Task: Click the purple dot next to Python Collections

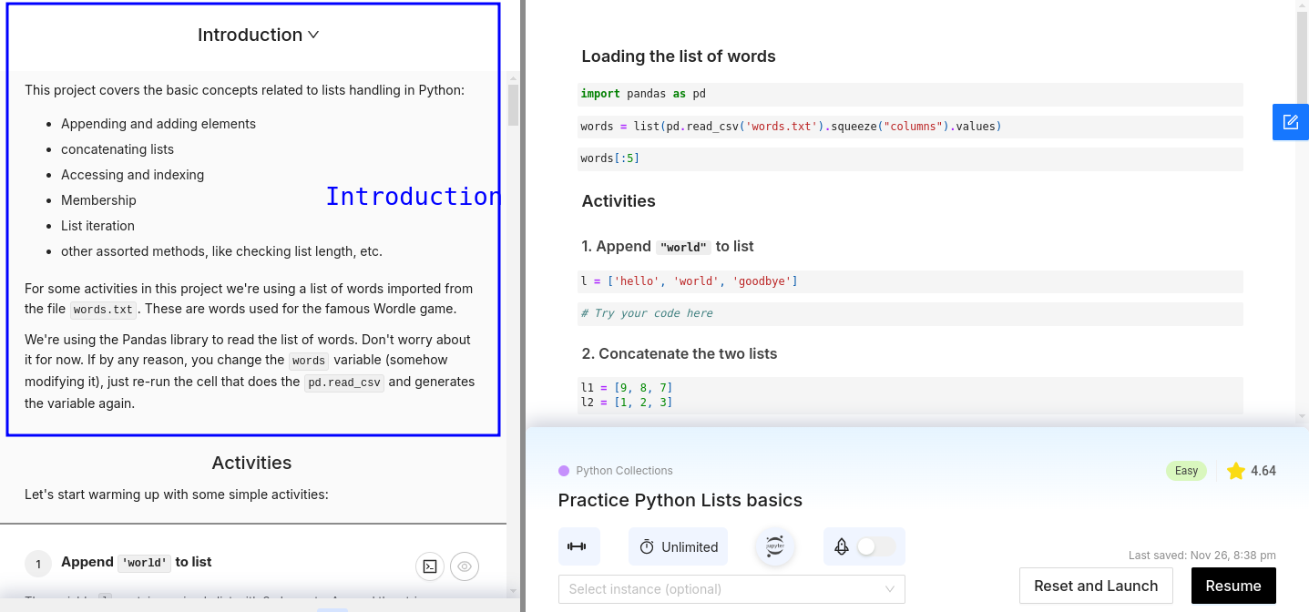Action: tap(564, 471)
